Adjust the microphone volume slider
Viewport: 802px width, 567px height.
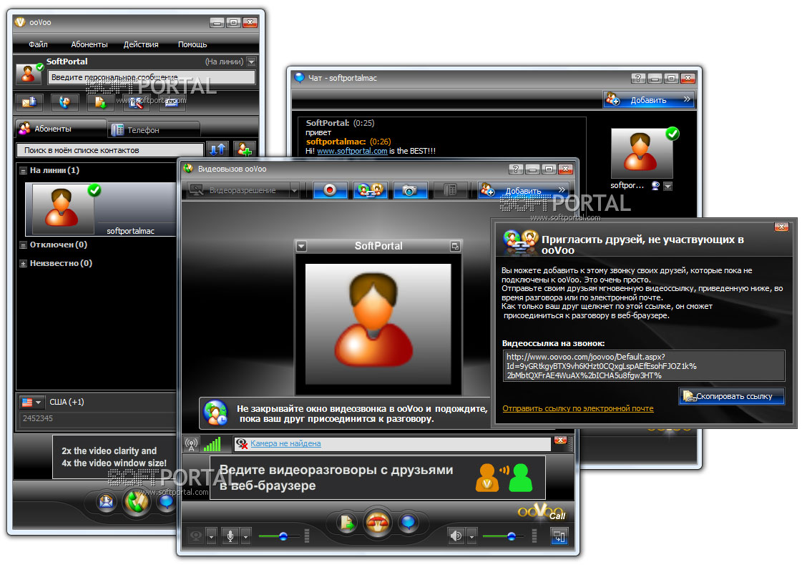click(283, 536)
